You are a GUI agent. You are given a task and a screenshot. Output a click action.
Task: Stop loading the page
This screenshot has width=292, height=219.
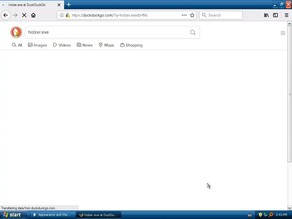[x=24, y=15]
